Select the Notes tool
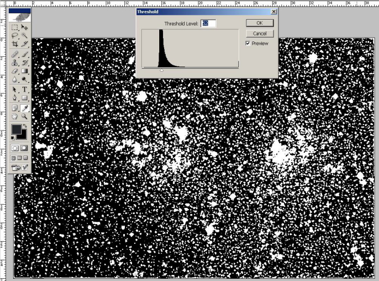The height and width of the screenshot is (281, 379). (x=15, y=108)
